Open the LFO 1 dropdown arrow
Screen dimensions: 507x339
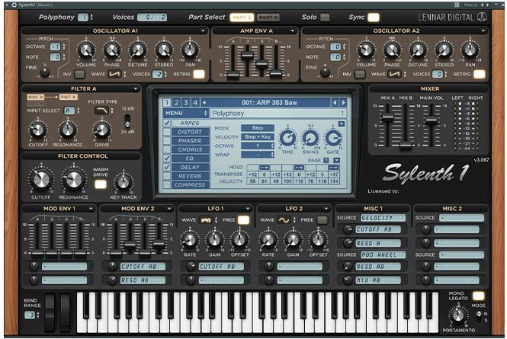tap(248, 209)
